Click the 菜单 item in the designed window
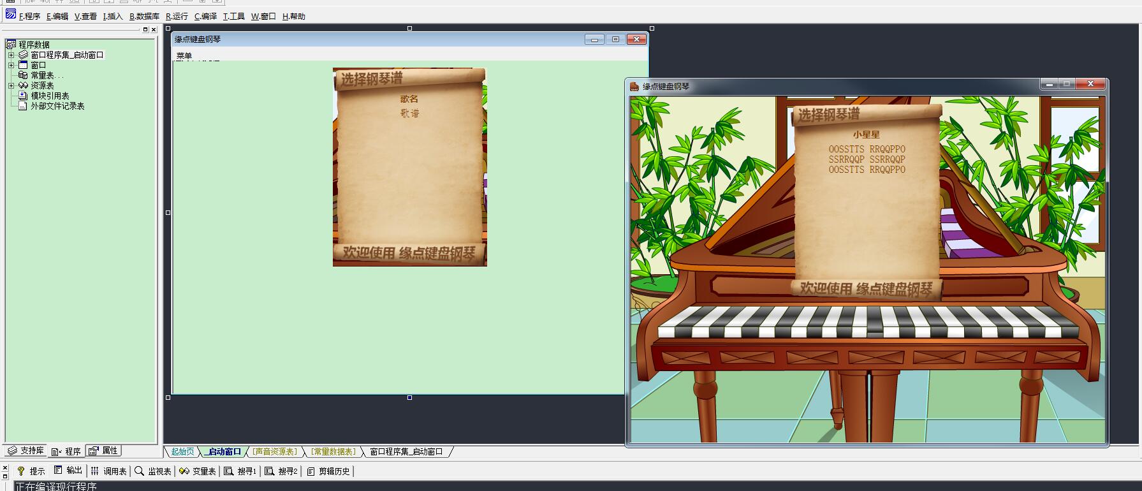Viewport: 1142px width, 491px height. coord(184,56)
